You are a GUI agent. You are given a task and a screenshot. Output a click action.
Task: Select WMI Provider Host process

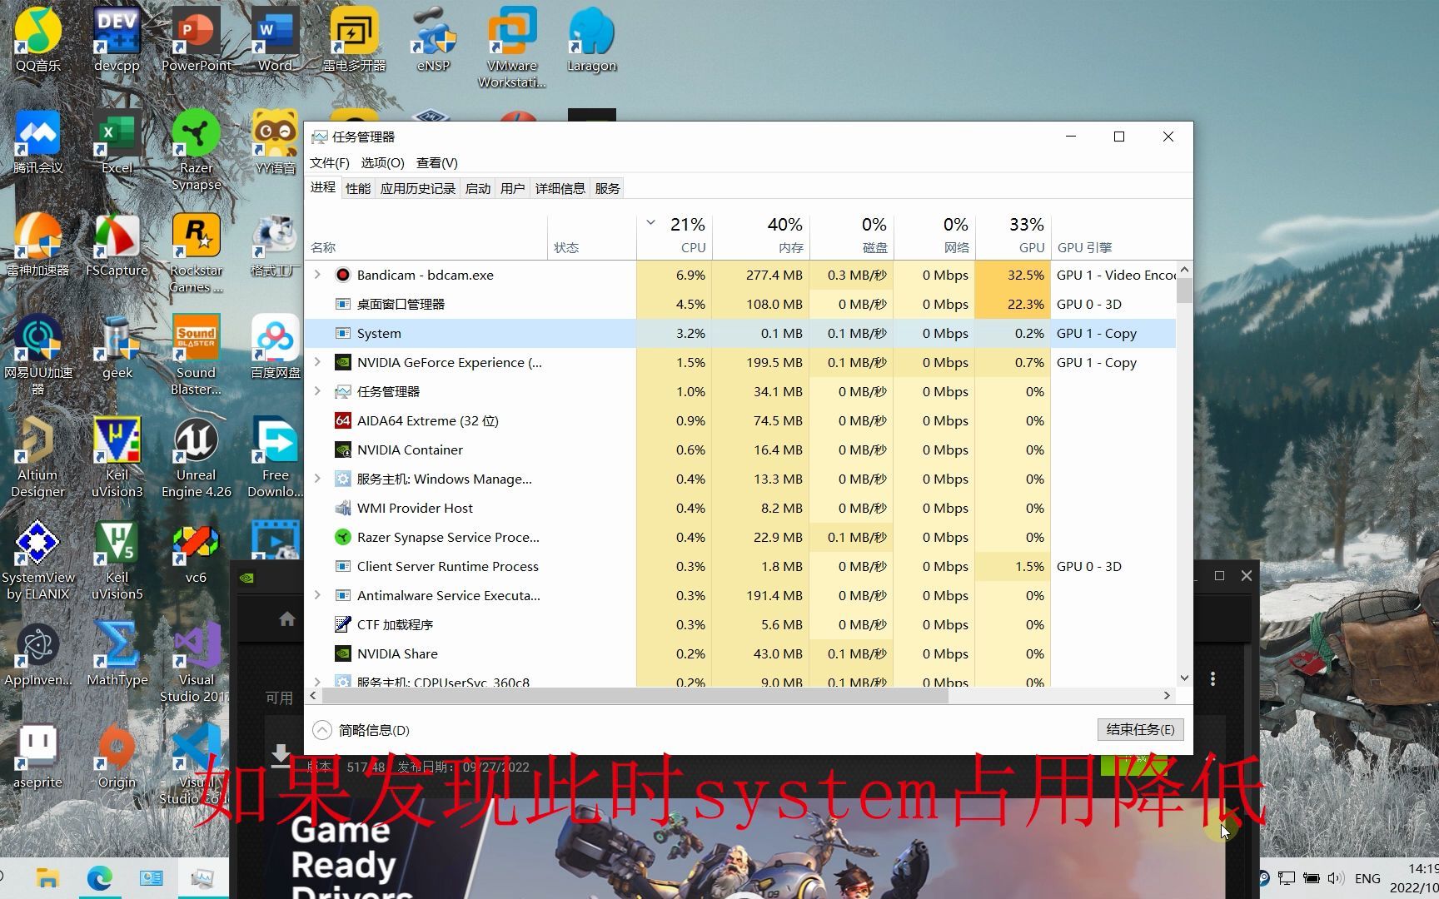pyautogui.click(x=740, y=508)
